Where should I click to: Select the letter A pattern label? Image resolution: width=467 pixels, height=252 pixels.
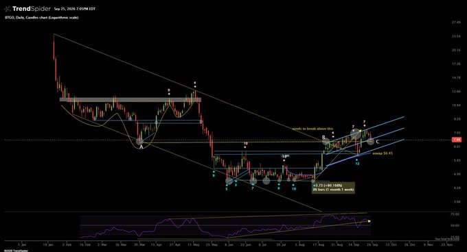pyautogui.click(x=141, y=147)
